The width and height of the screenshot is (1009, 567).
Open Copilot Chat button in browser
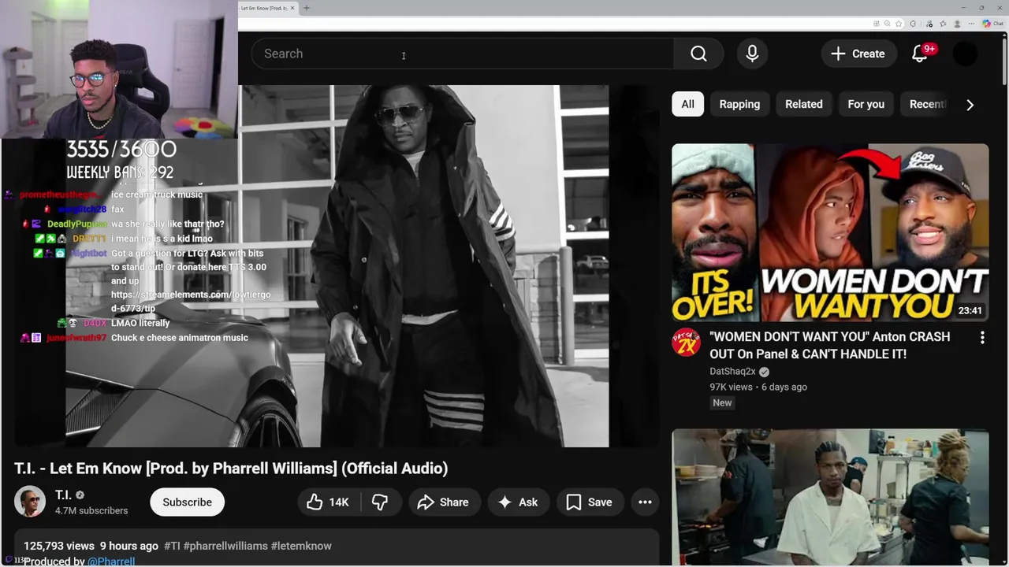pyautogui.click(x=993, y=24)
